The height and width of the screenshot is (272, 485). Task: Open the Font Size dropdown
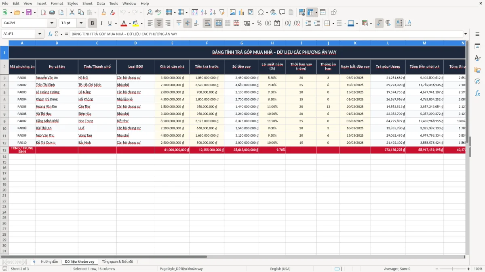pyautogui.click(x=81, y=23)
